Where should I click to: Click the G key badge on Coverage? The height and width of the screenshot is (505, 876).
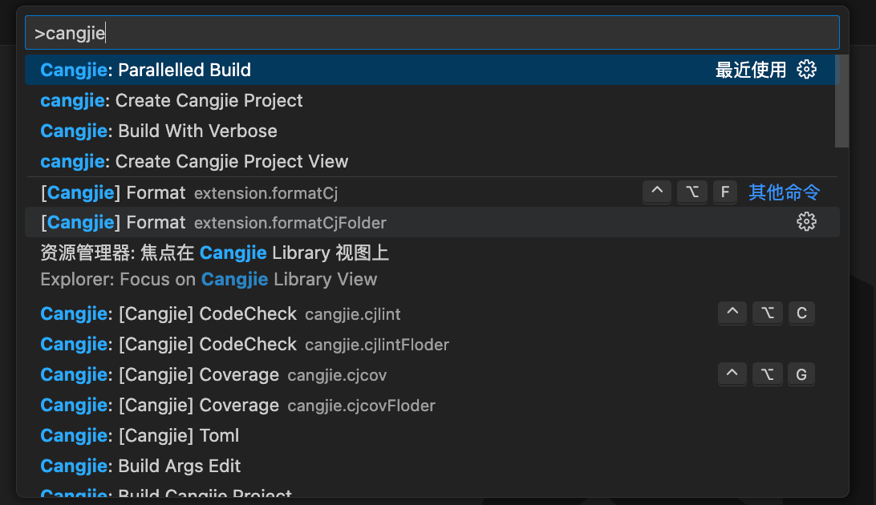[801, 374]
